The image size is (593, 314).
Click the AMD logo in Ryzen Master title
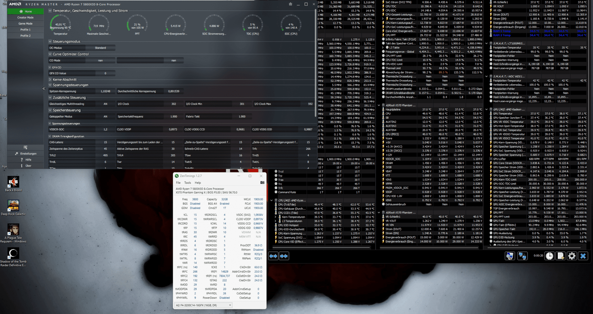15,4
